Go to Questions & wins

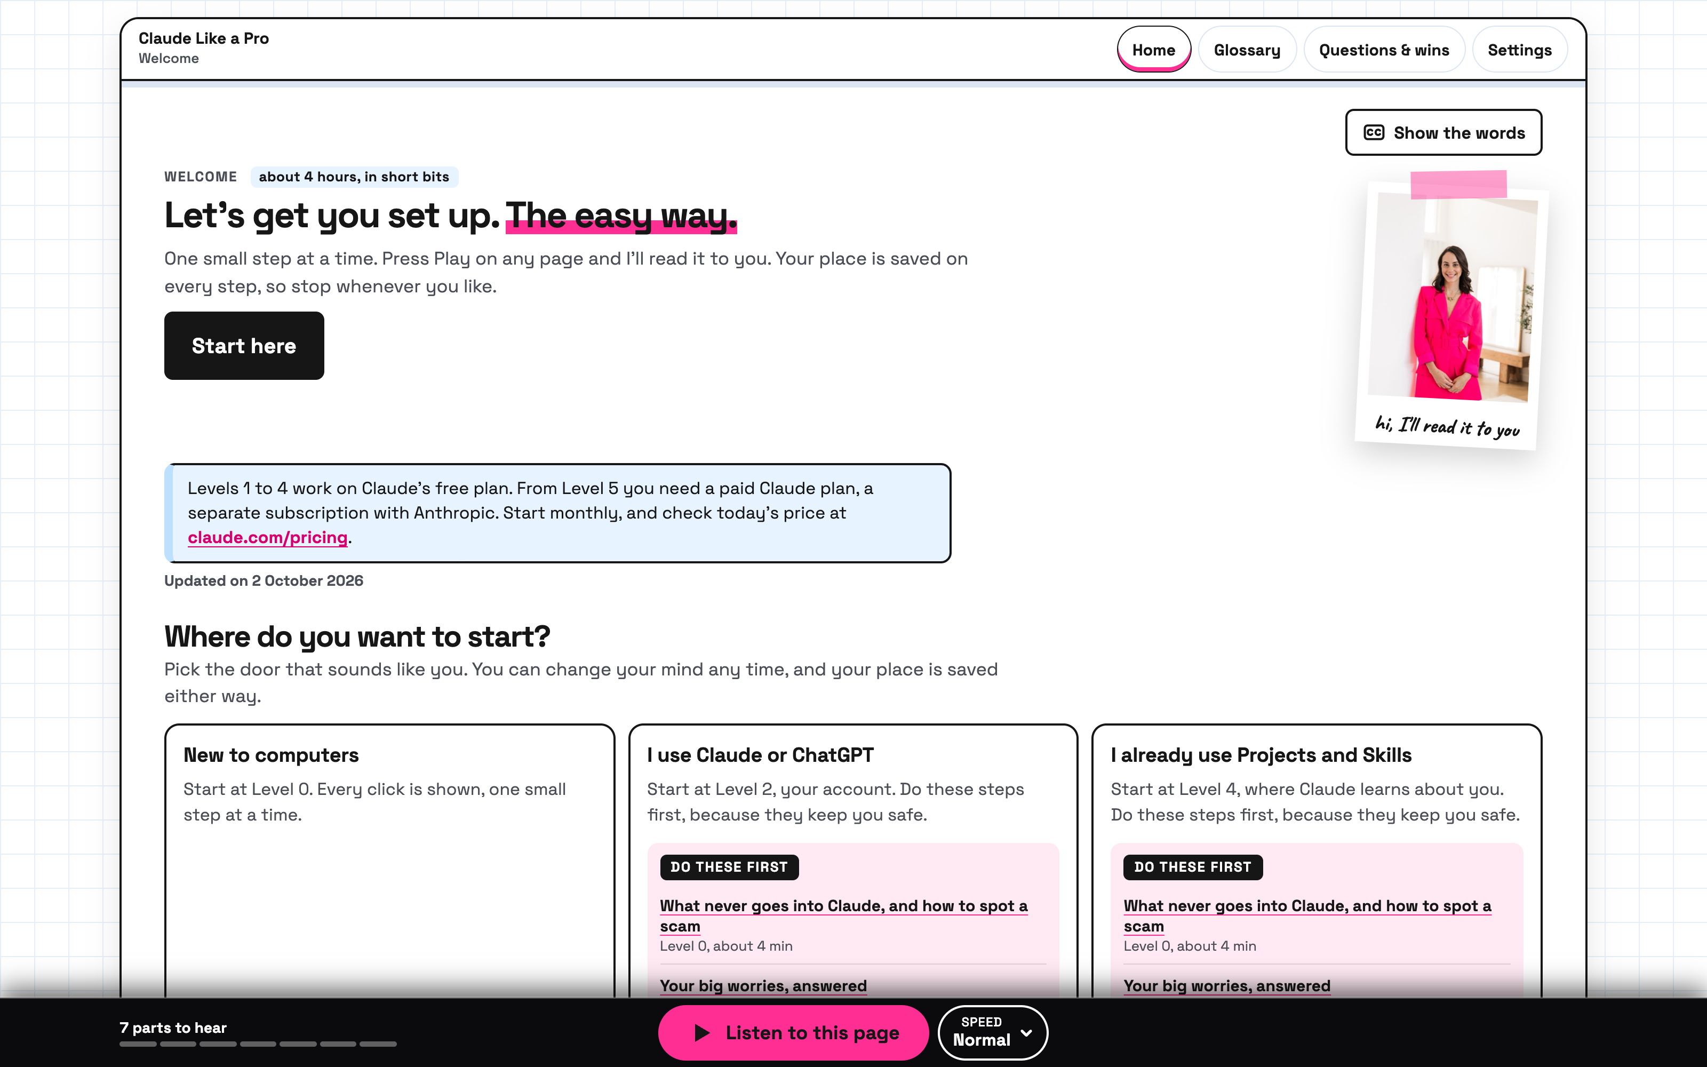1384,50
